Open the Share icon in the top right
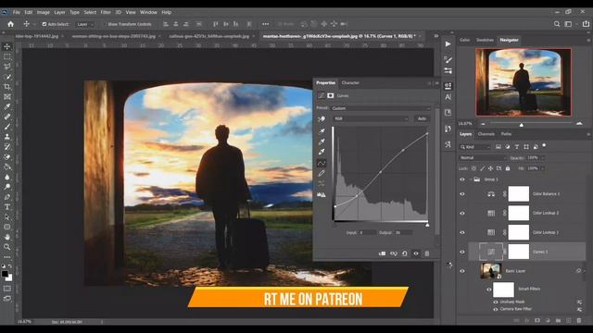The image size is (593, 333). (x=586, y=24)
